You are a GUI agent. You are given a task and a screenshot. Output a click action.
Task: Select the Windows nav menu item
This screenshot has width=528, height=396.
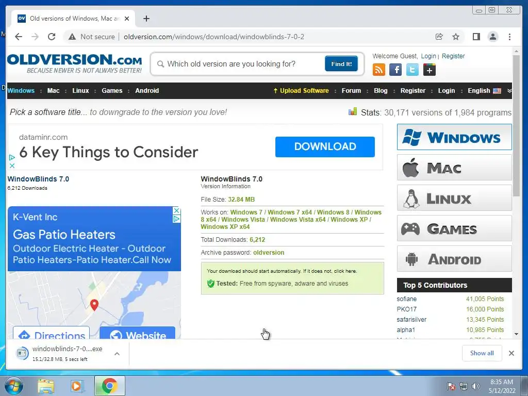pos(21,91)
